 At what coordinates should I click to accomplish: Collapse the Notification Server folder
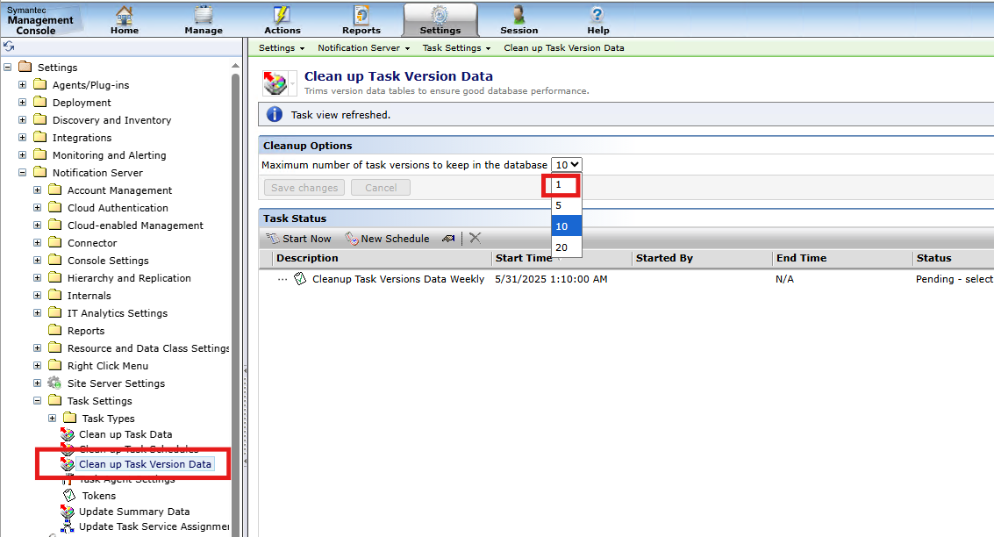coord(22,172)
